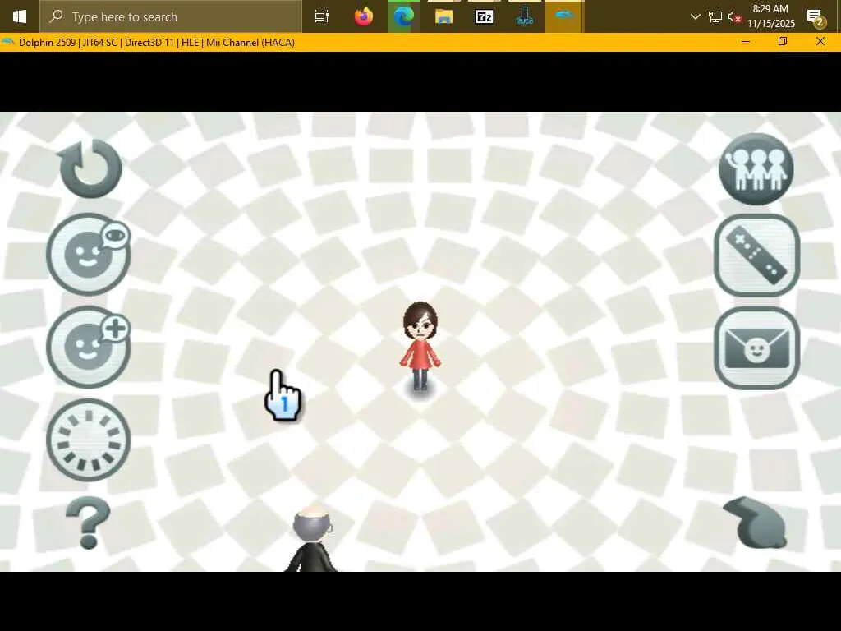Click the Wii Remote transfer icon
The width and height of the screenshot is (841, 631).
click(756, 256)
